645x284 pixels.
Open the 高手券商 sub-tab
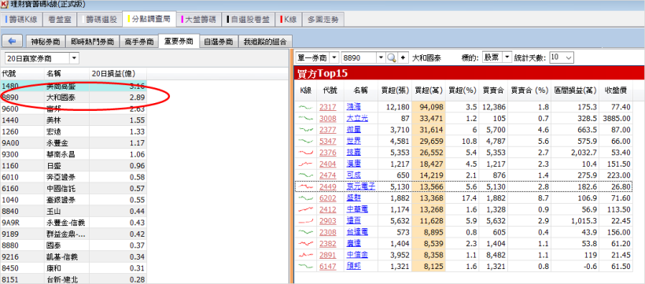(139, 42)
